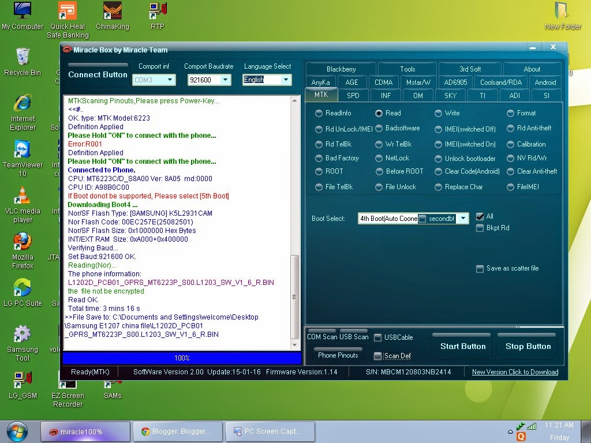Tick the All checkbox
This screenshot has height=443, width=591.
[x=480, y=216]
